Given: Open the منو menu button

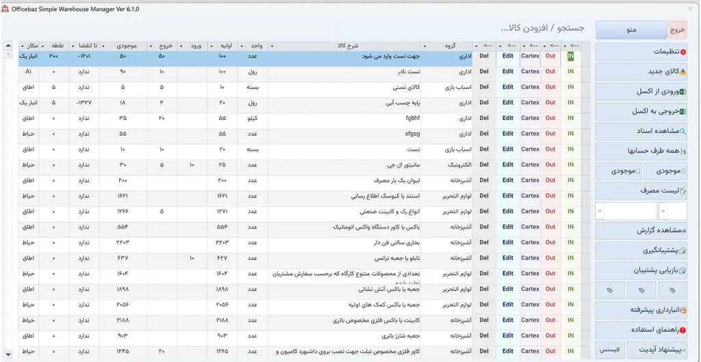Looking at the screenshot, I should pyautogui.click(x=632, y=30).
